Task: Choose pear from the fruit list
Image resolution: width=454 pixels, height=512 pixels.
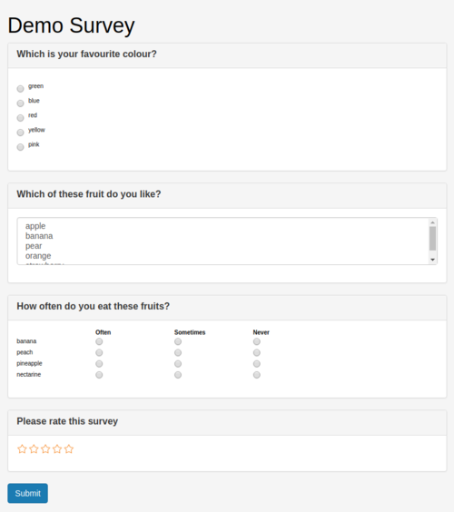Action: (34, 246)
